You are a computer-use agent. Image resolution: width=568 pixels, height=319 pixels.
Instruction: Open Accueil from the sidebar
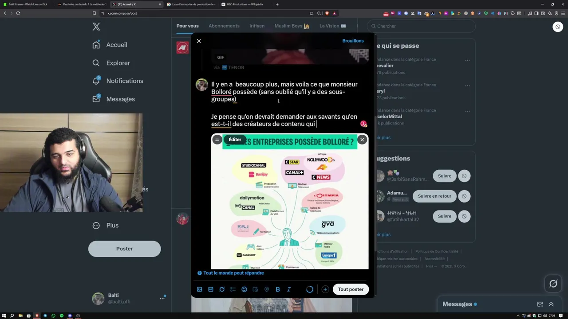tap(110, 45)
